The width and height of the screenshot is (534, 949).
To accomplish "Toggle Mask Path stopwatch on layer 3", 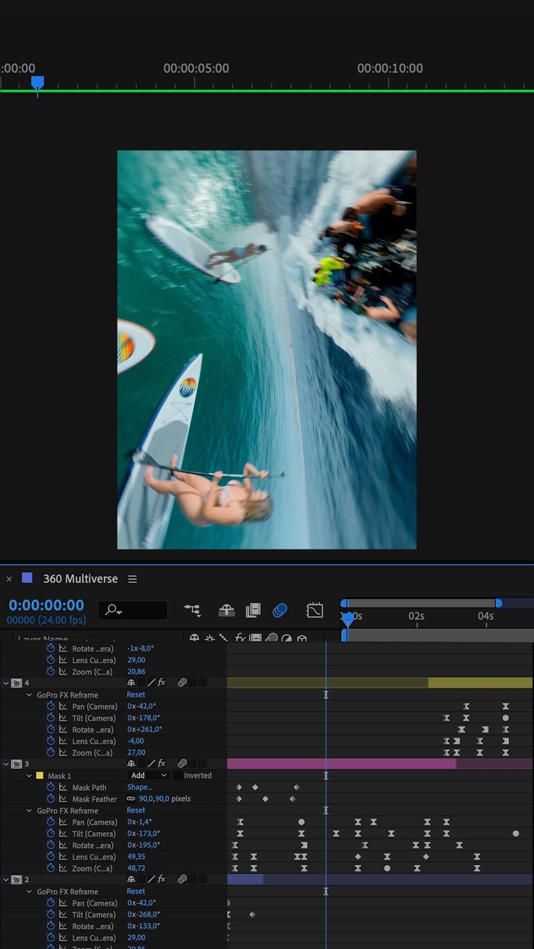I will pos(50,787).
